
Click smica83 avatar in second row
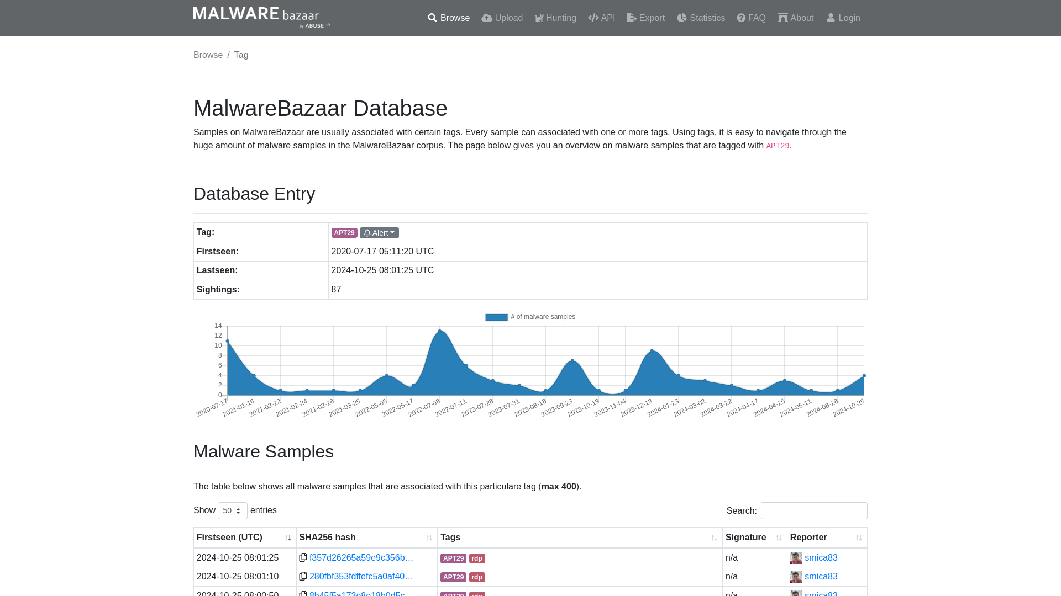[x=796, y=577]
